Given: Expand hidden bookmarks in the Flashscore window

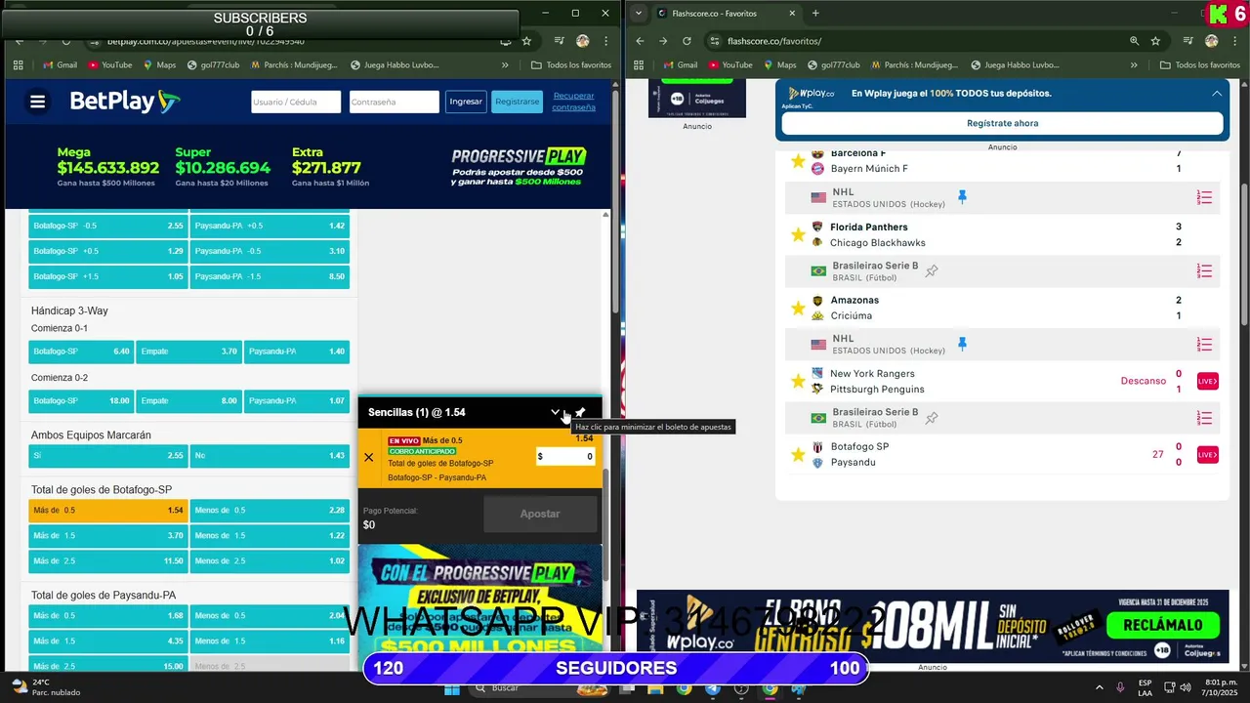Looking at the screenshot, I should [1134, 64].
